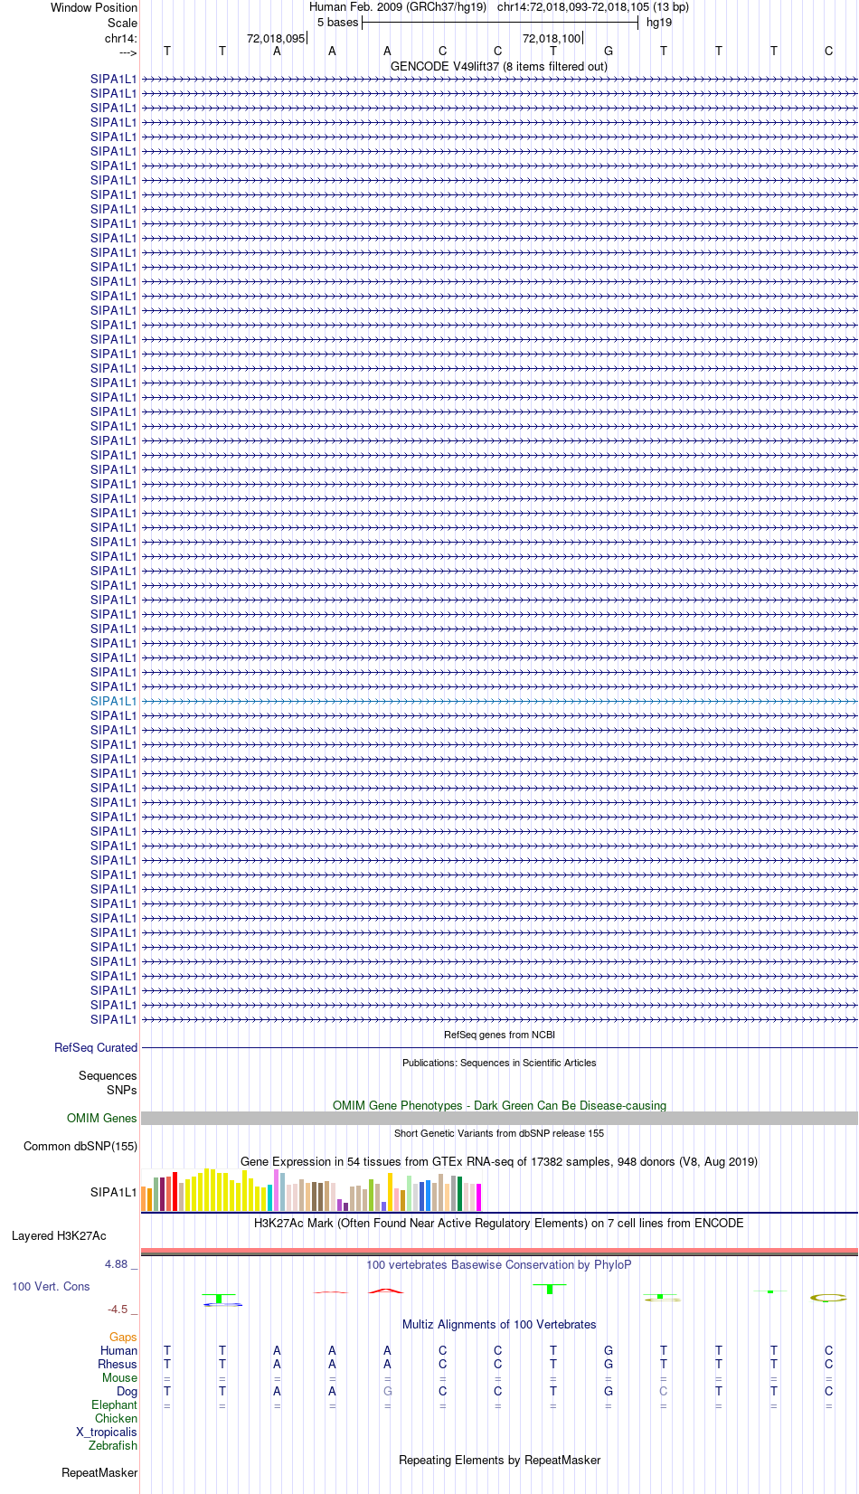
Task: Click the RepeatMasker track label
Action: (99, 1472)
